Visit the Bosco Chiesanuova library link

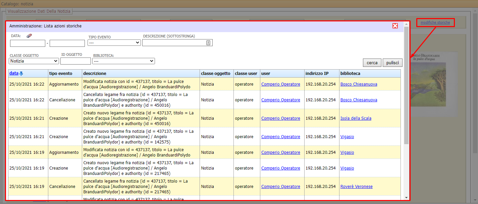359,84
